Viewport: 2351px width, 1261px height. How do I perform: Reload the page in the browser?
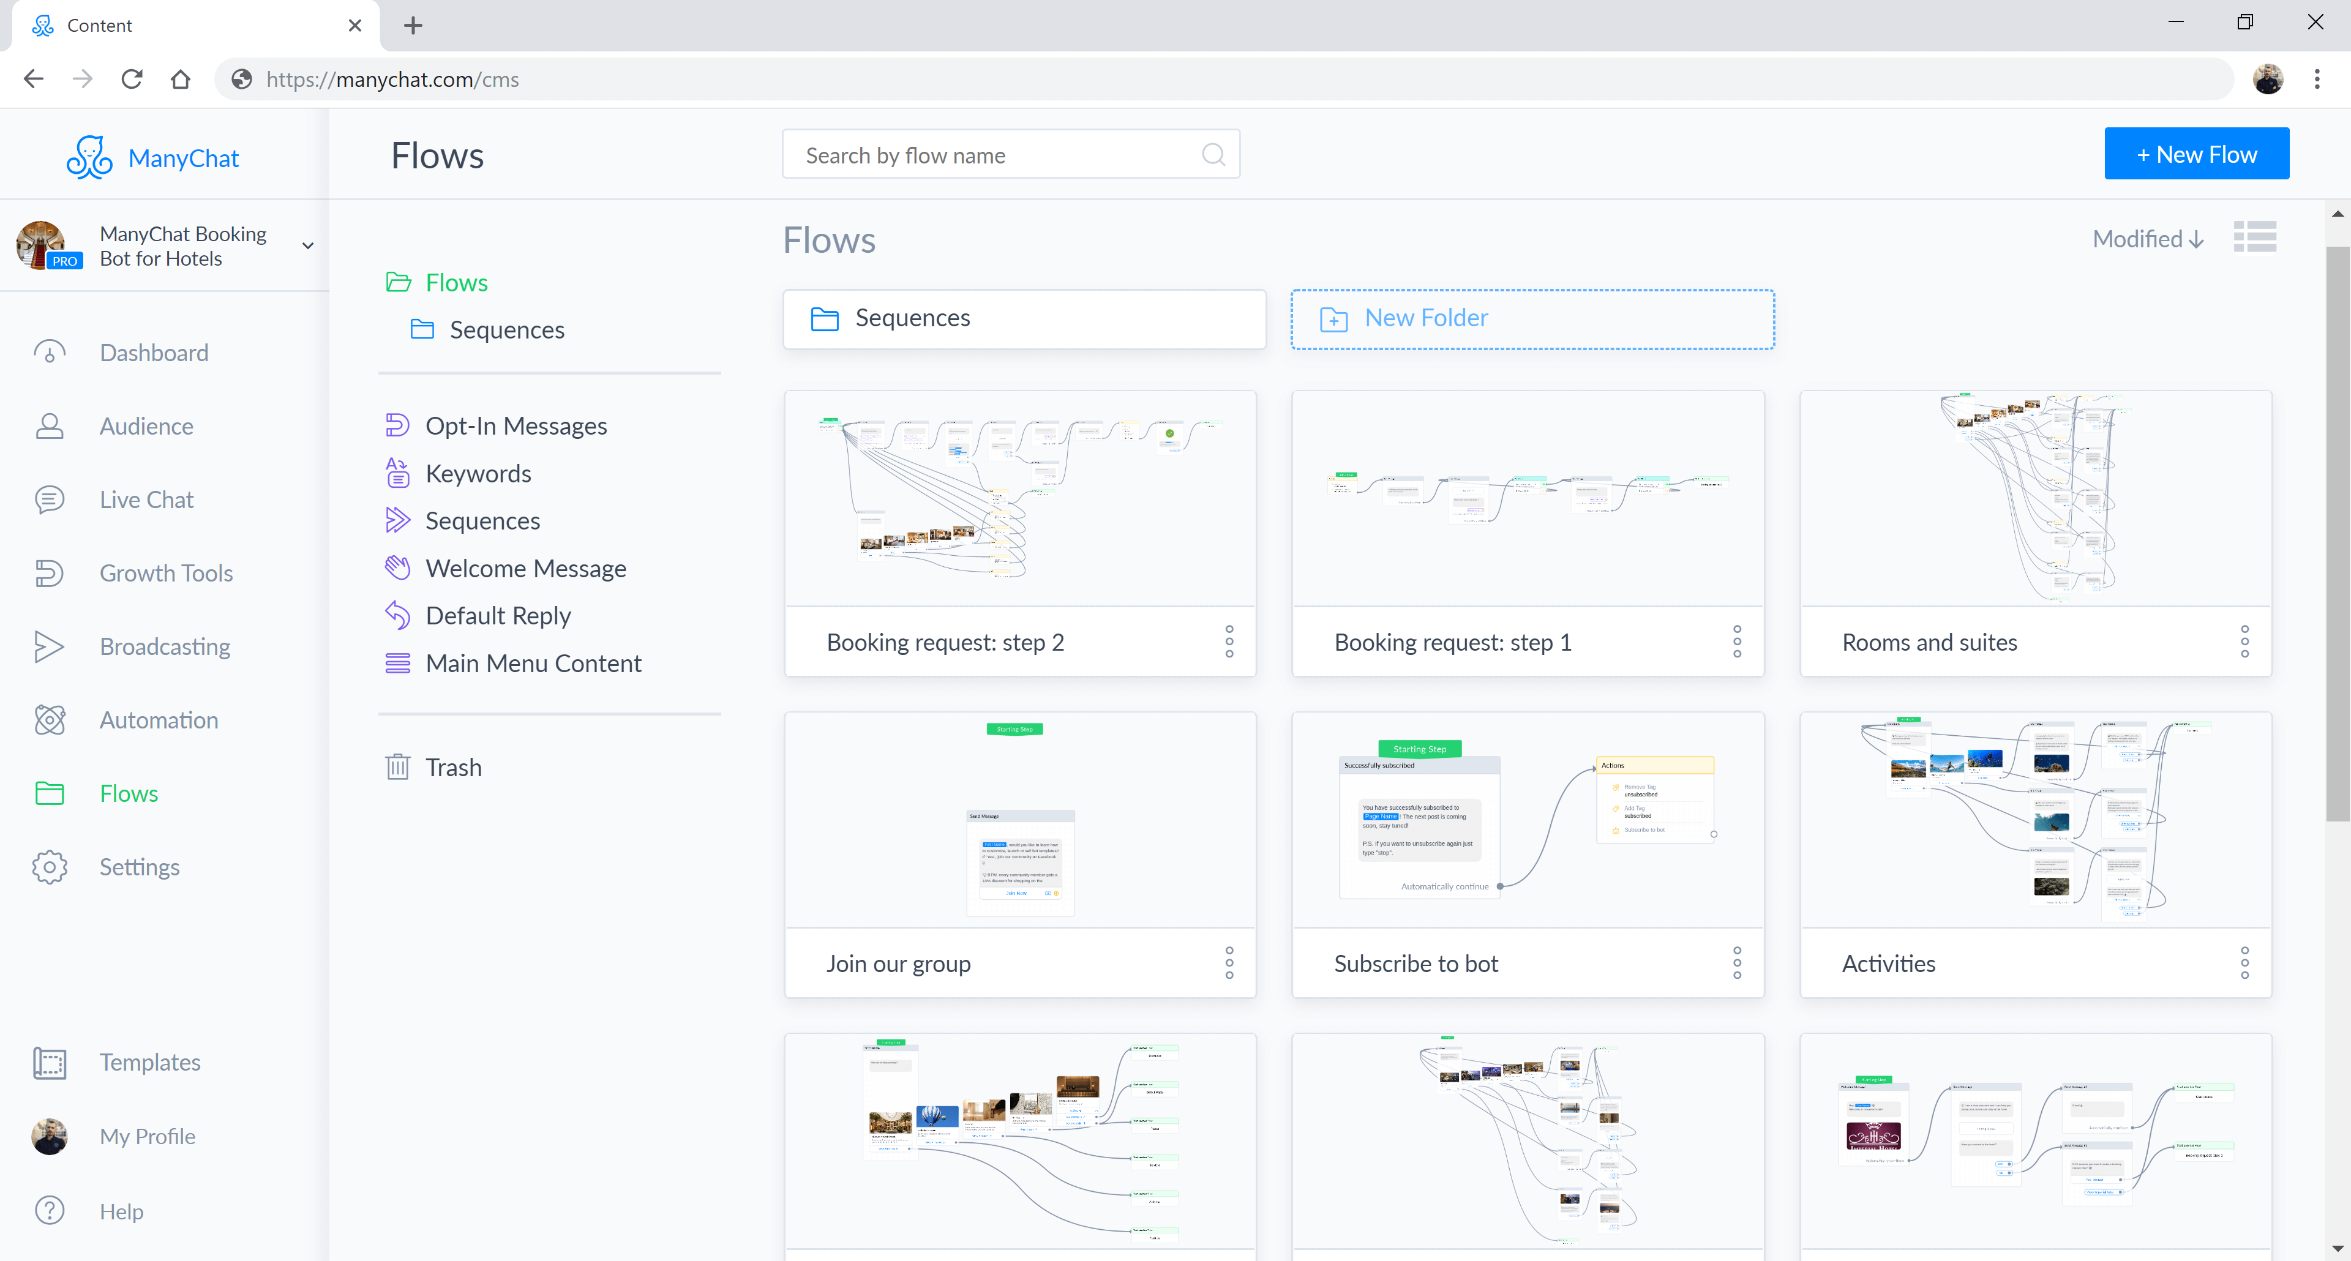(132, 80)
